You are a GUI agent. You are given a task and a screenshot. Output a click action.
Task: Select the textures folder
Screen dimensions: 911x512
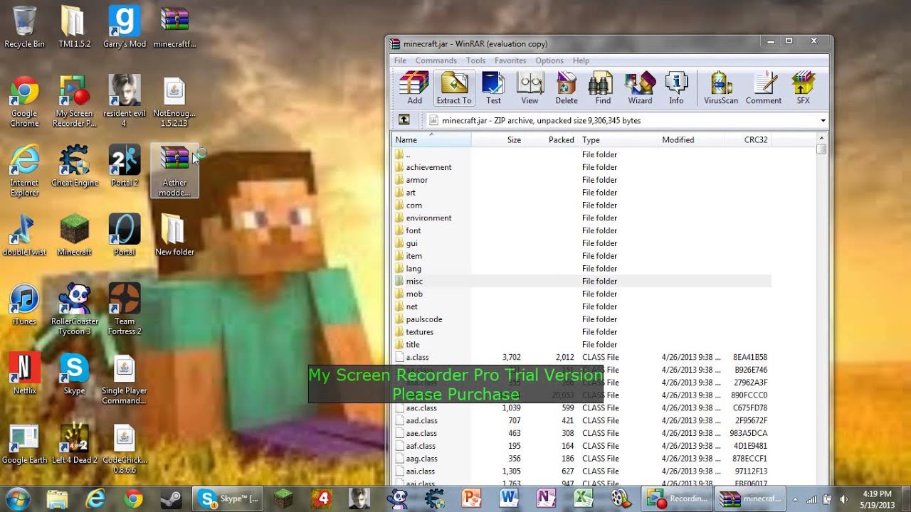pos(419,332)
